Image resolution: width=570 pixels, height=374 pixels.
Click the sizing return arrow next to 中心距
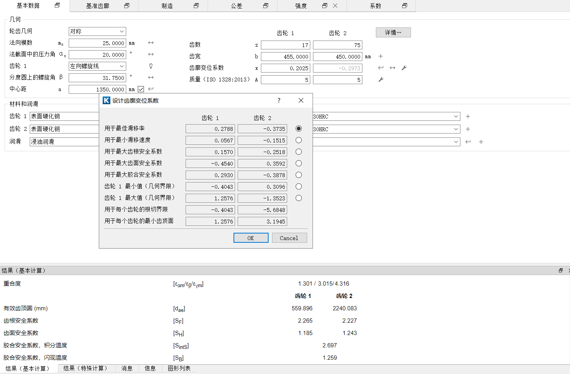point(151,89)
